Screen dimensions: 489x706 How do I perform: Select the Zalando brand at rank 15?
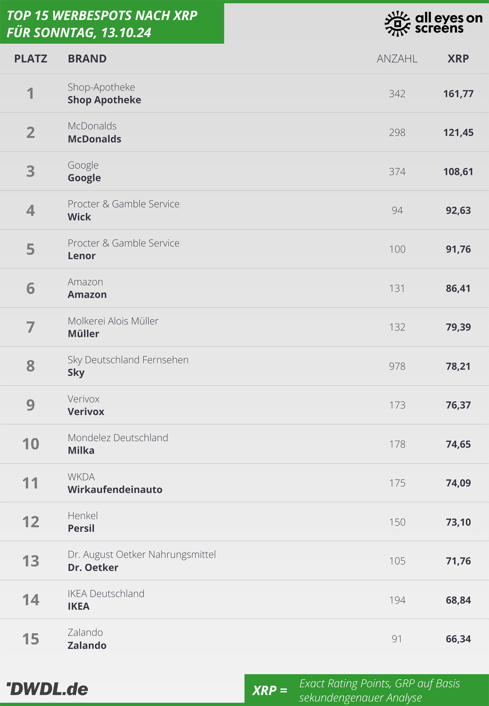pyautogui.click(x=87, y=646)
